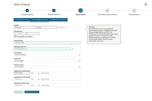Click the Dokumente unterschreiben step label
Screen dimensions: 152x101
click(x=107, y=15)
